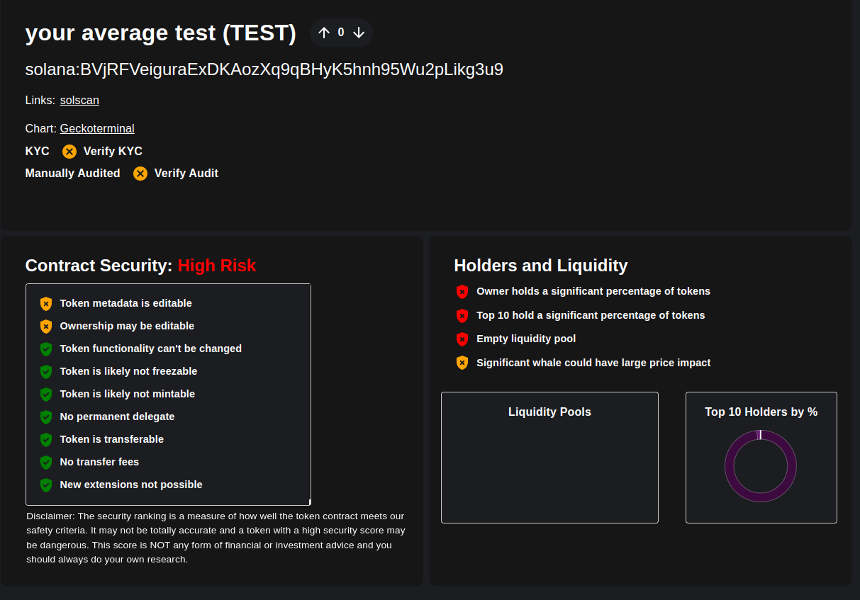860x600 pixels.
Task: Click the orange X icon beside Verify Audit
Action: click(x=140, y=174)
